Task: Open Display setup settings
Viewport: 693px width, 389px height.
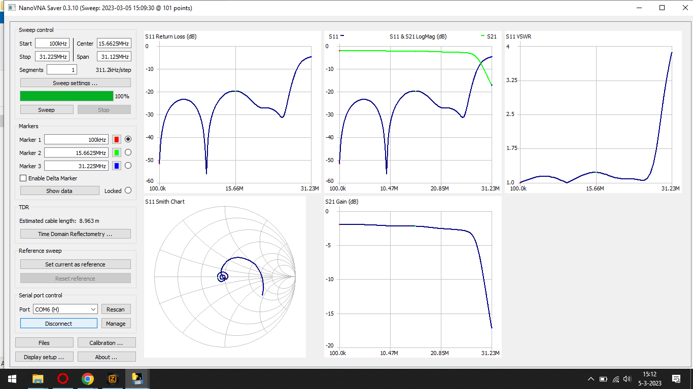Action: point(44,357)
